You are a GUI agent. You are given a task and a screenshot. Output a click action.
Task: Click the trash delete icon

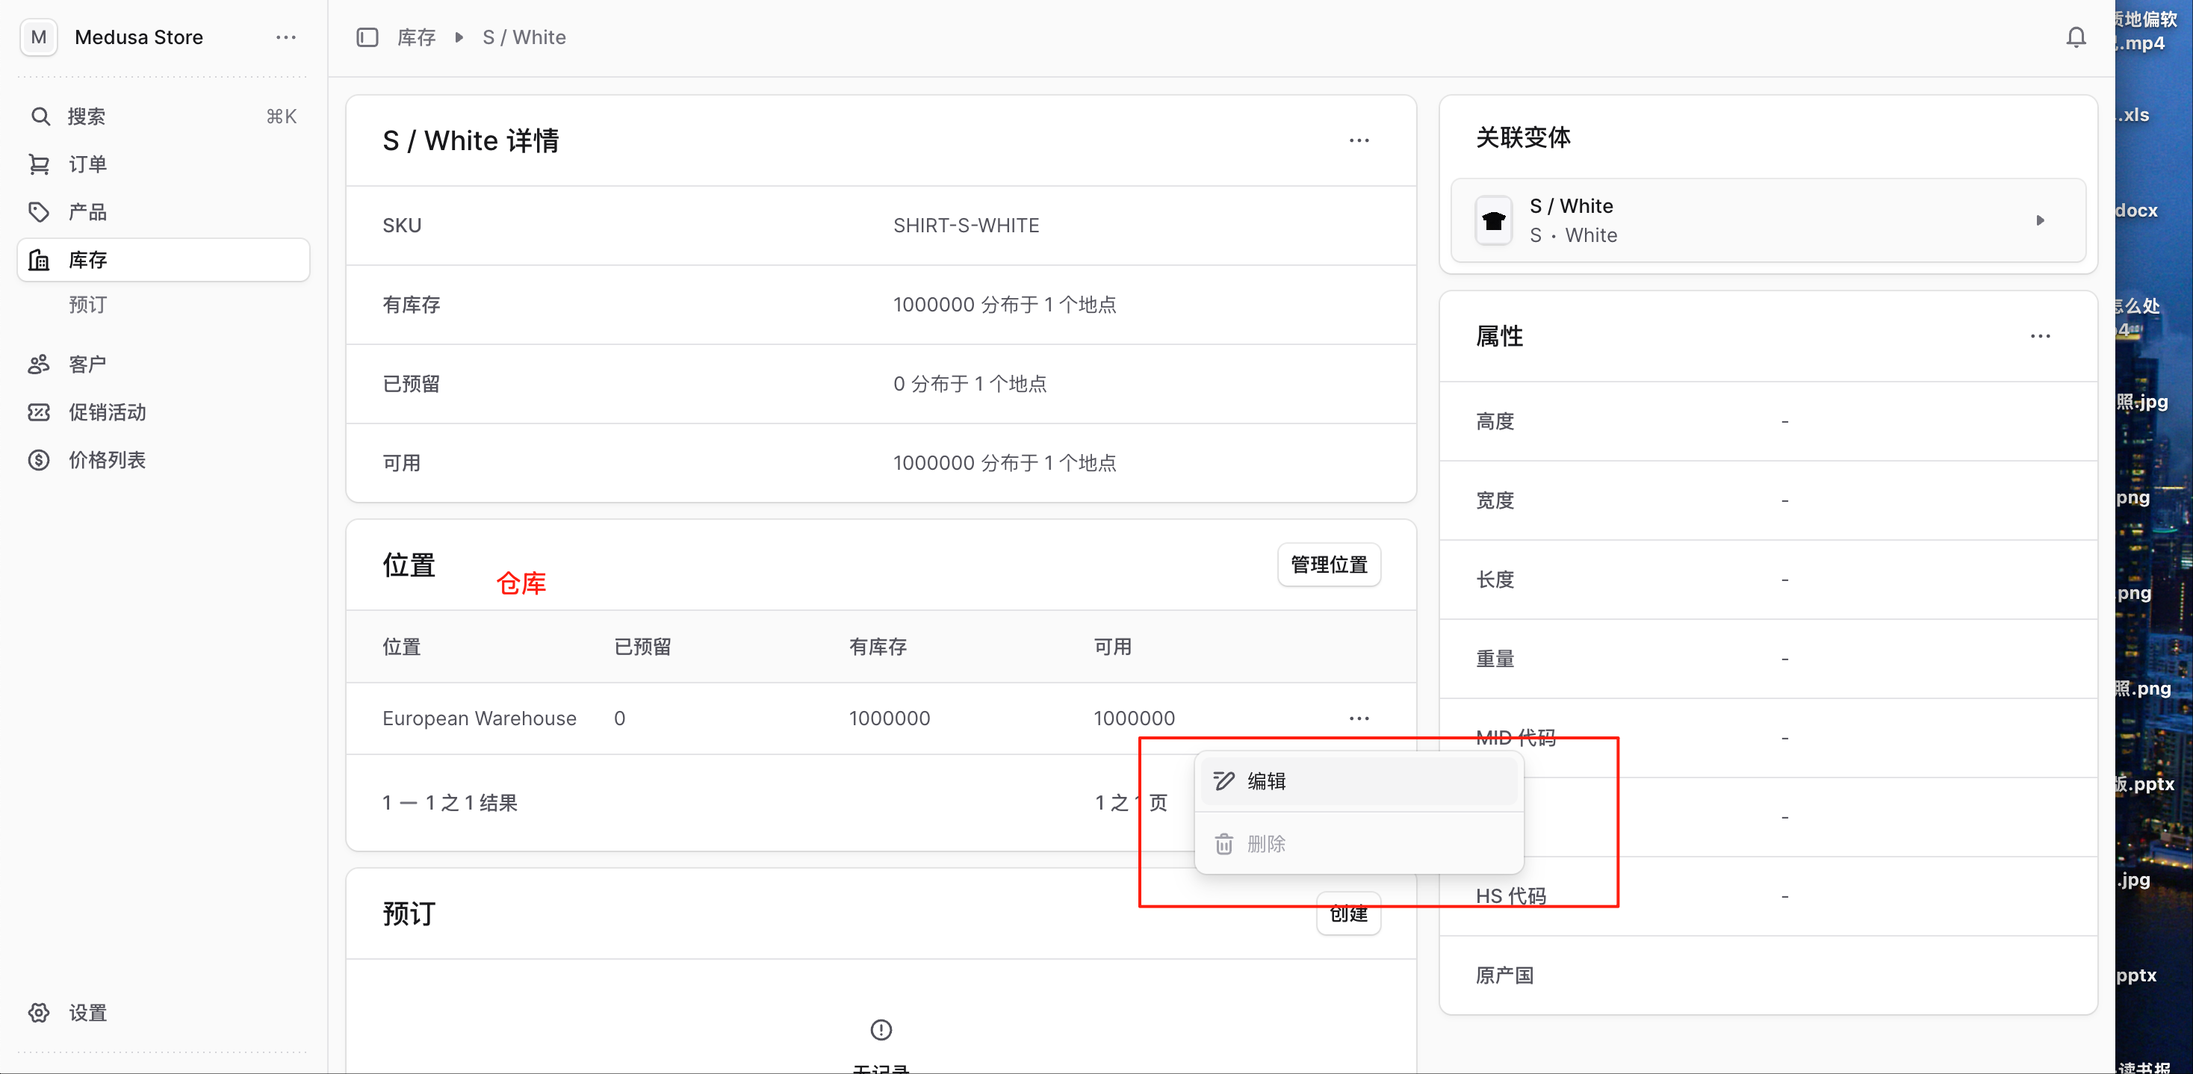coord(1223,843)
